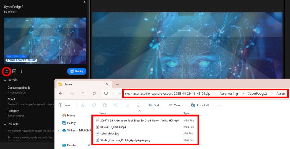Image resolution: width=290 pixels, height=149 pixels.
Task: Click the Delete trash icon
Action: click(138, 105)
